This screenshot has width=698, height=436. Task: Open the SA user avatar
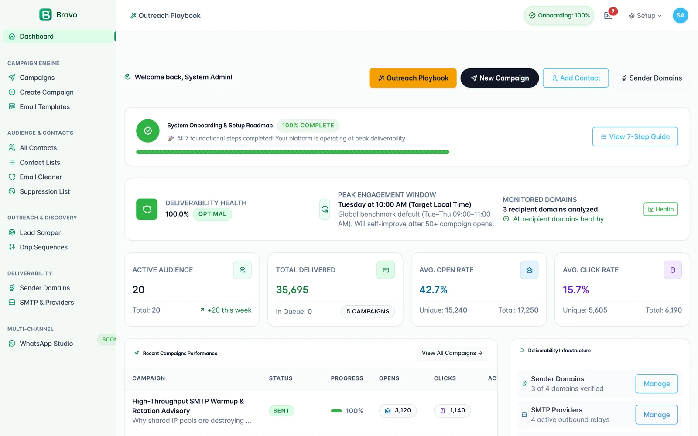[x=680, y=15]
